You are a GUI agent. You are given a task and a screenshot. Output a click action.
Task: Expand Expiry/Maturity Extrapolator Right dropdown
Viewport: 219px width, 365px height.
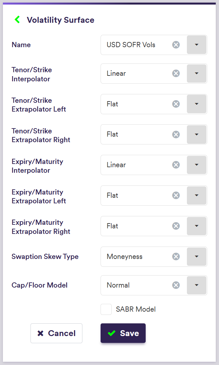click(197, 226)
